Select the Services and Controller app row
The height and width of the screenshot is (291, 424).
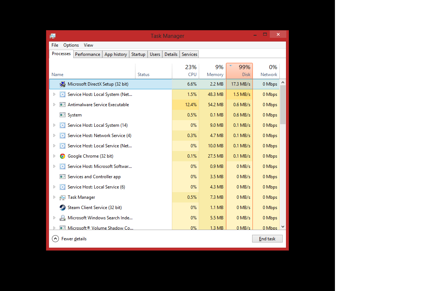pyautogui.click(x=165, y=177)
